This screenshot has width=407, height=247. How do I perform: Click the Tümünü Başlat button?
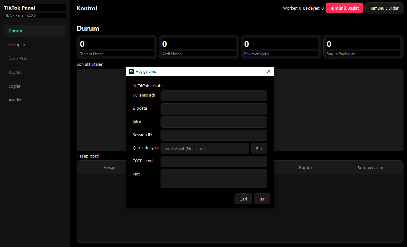tap(345, 8)
